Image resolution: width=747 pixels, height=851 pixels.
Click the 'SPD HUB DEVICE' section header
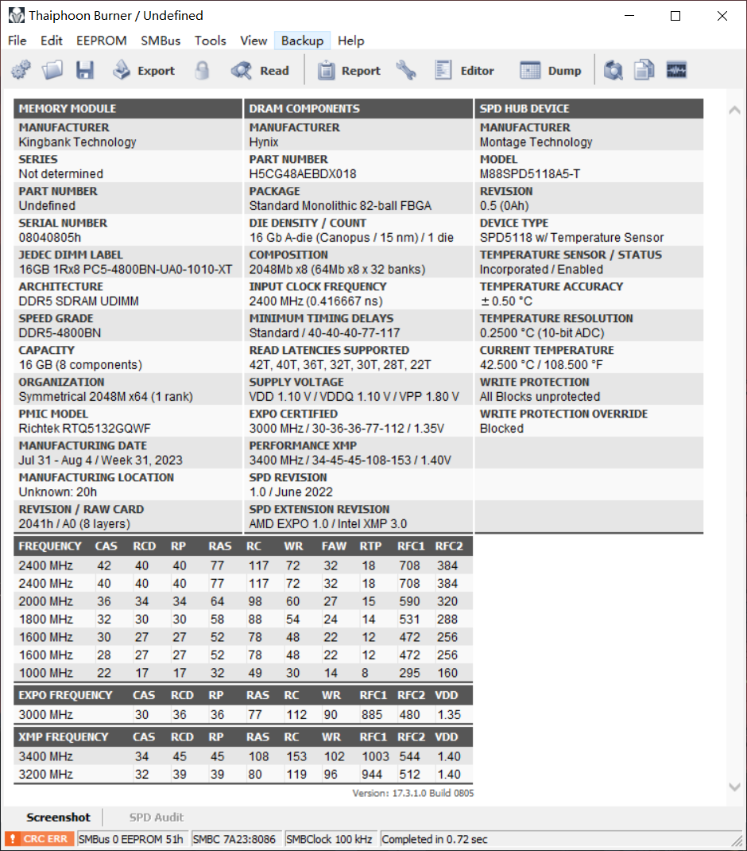click(589, 108)
